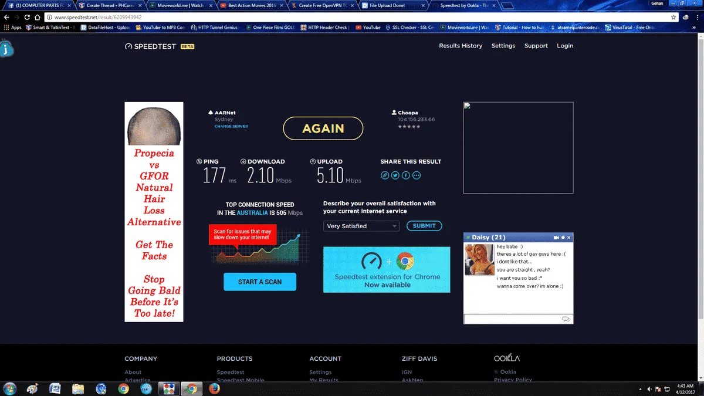Click star icon in Daisy chat header
704x396 pixels.
click(563, 238)
